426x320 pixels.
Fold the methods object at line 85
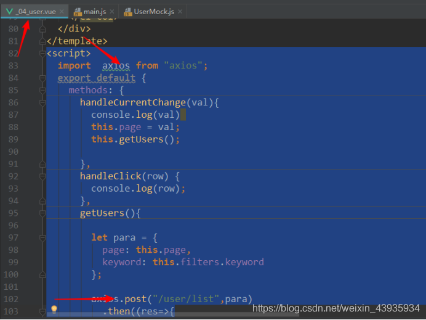pos(42,91)
